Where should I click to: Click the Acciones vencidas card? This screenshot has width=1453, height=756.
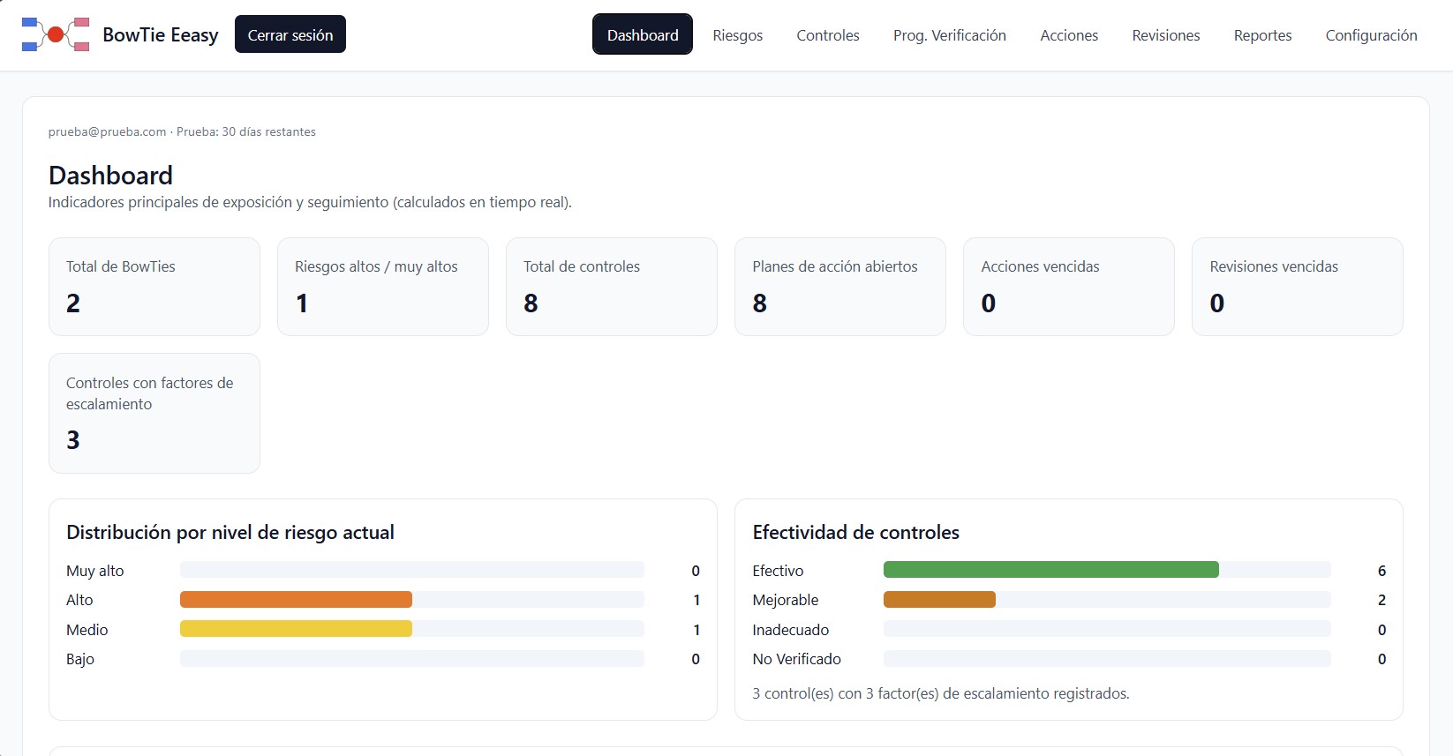tap(1069, 287)
